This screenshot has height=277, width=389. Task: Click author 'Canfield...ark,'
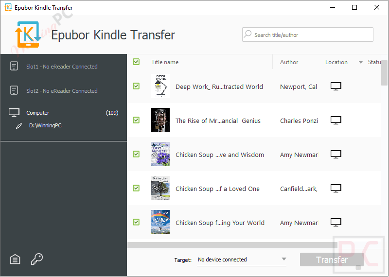pyautogui.click(x=299, y=189)
